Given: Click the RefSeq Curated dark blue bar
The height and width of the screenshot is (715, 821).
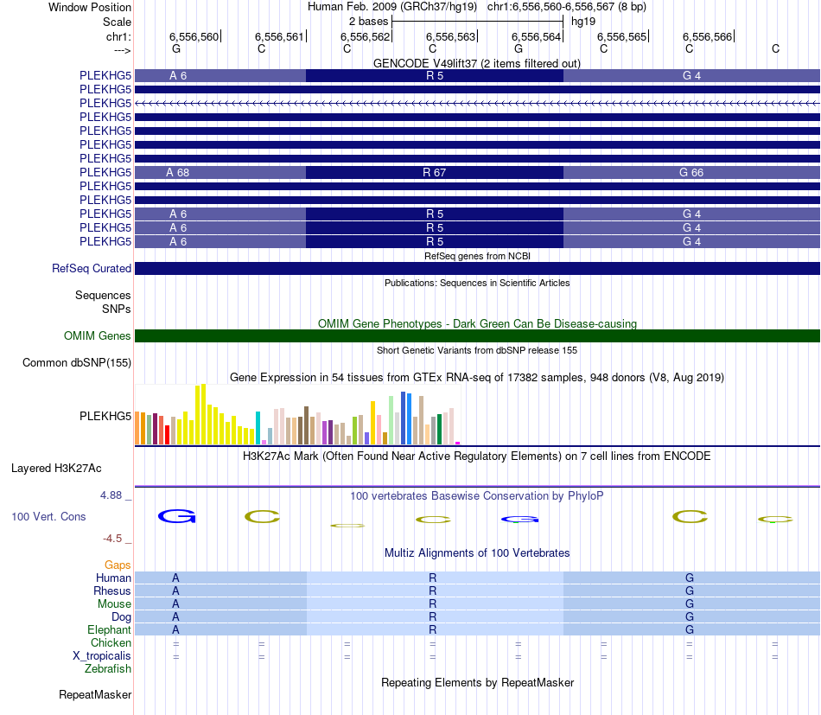Looking at the screenshot, I should (x=478, y=268).
